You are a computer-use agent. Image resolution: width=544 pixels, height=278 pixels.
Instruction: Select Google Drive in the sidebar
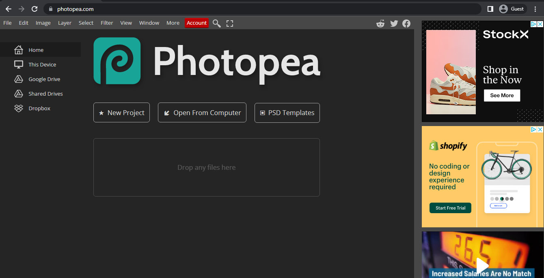coord(41,79)
